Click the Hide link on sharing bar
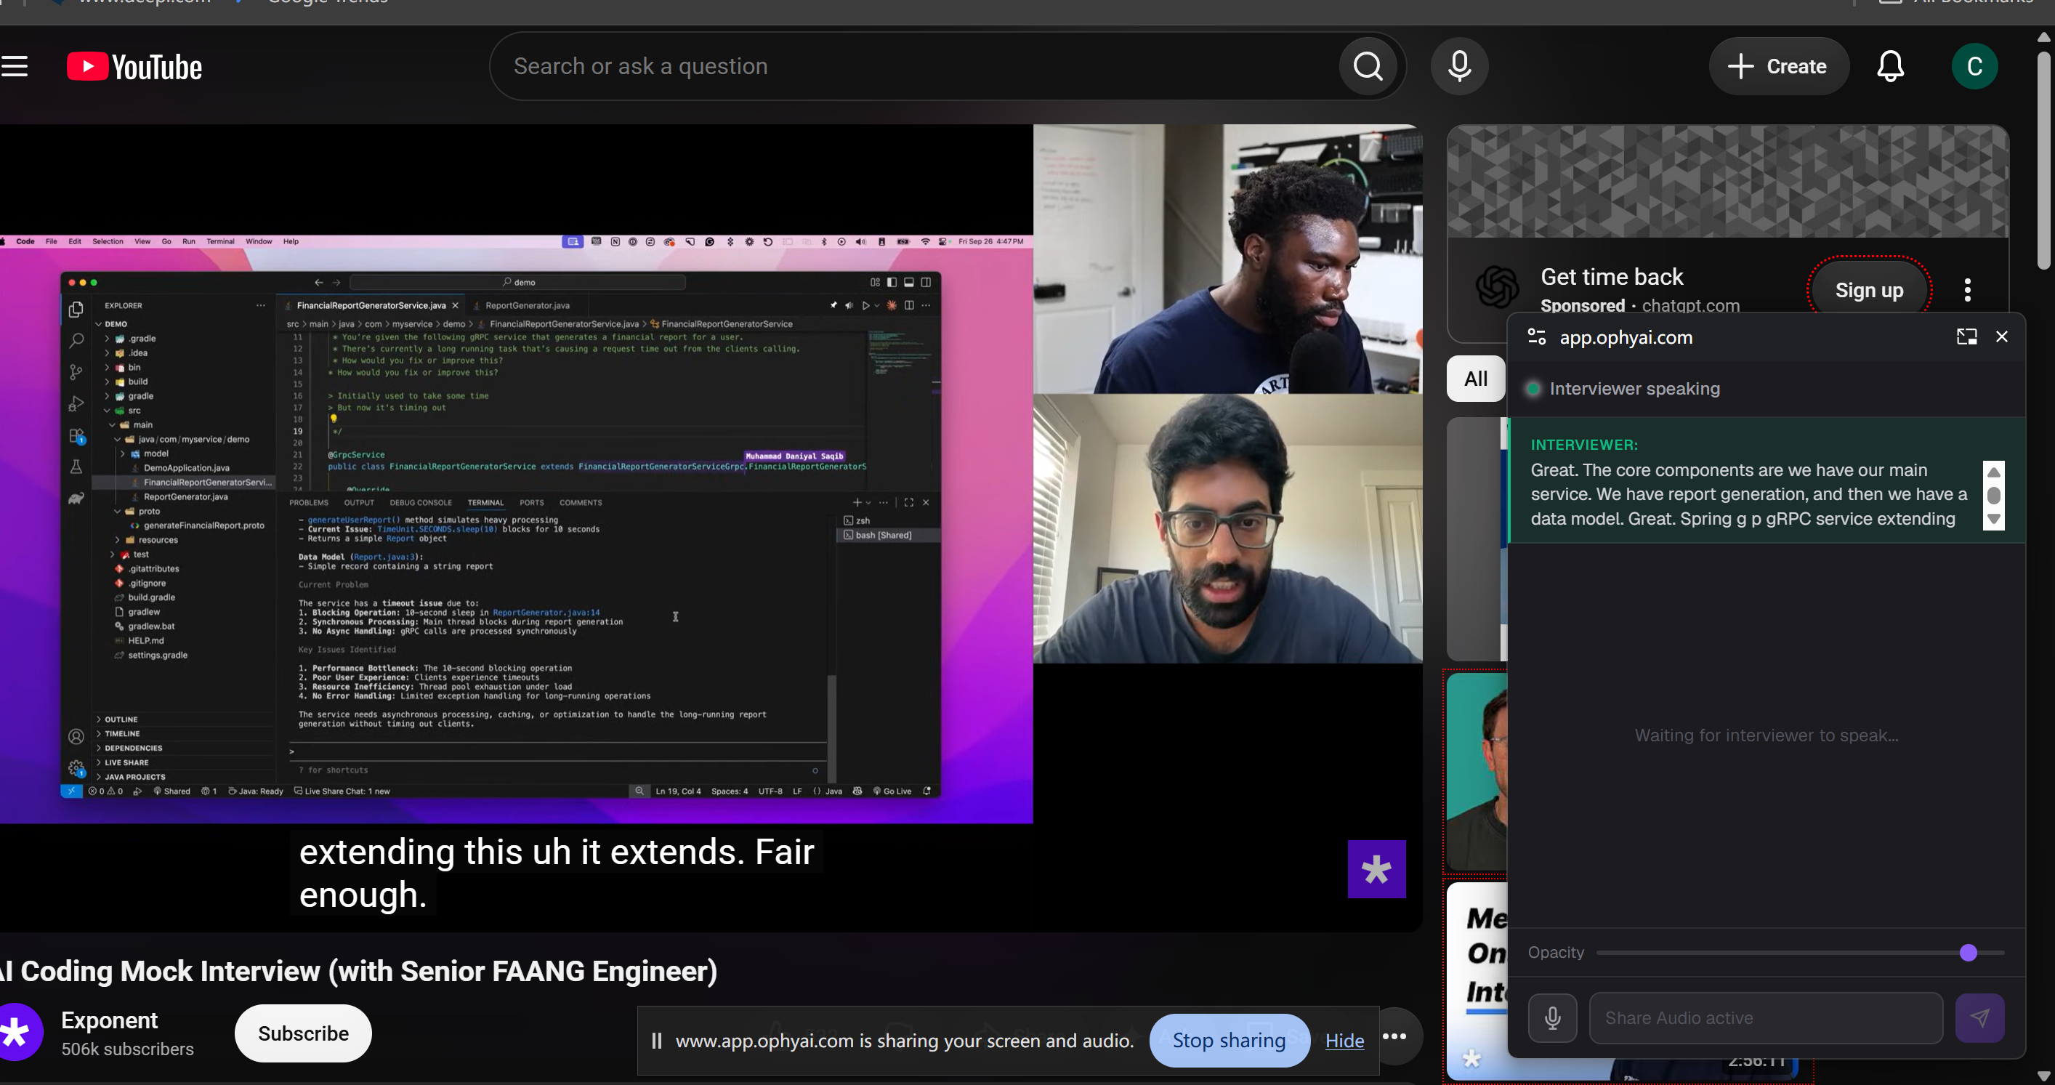This screenshot has width=2055, height=1085. (x=1344, y=1041)
